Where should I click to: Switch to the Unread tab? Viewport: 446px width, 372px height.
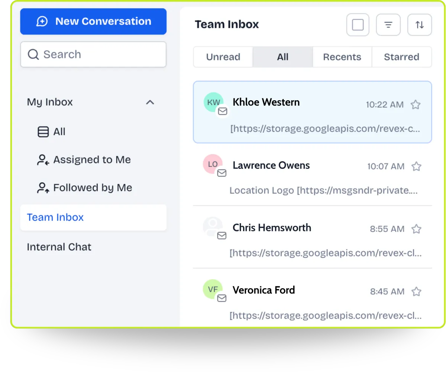(x=223, y=57)
